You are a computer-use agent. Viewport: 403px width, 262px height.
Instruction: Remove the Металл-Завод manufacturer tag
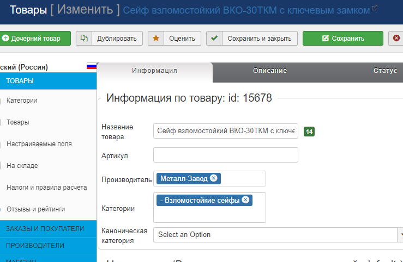[x=214, y=178]
